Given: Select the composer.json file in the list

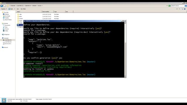Looking at the screenshot, I should point(20,25).
